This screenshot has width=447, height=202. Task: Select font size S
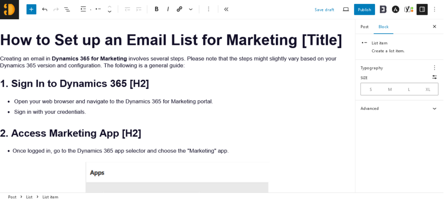pyautogui.click(x=371, y=89)
